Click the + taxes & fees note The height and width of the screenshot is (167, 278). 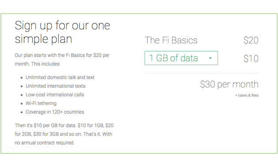247,95
